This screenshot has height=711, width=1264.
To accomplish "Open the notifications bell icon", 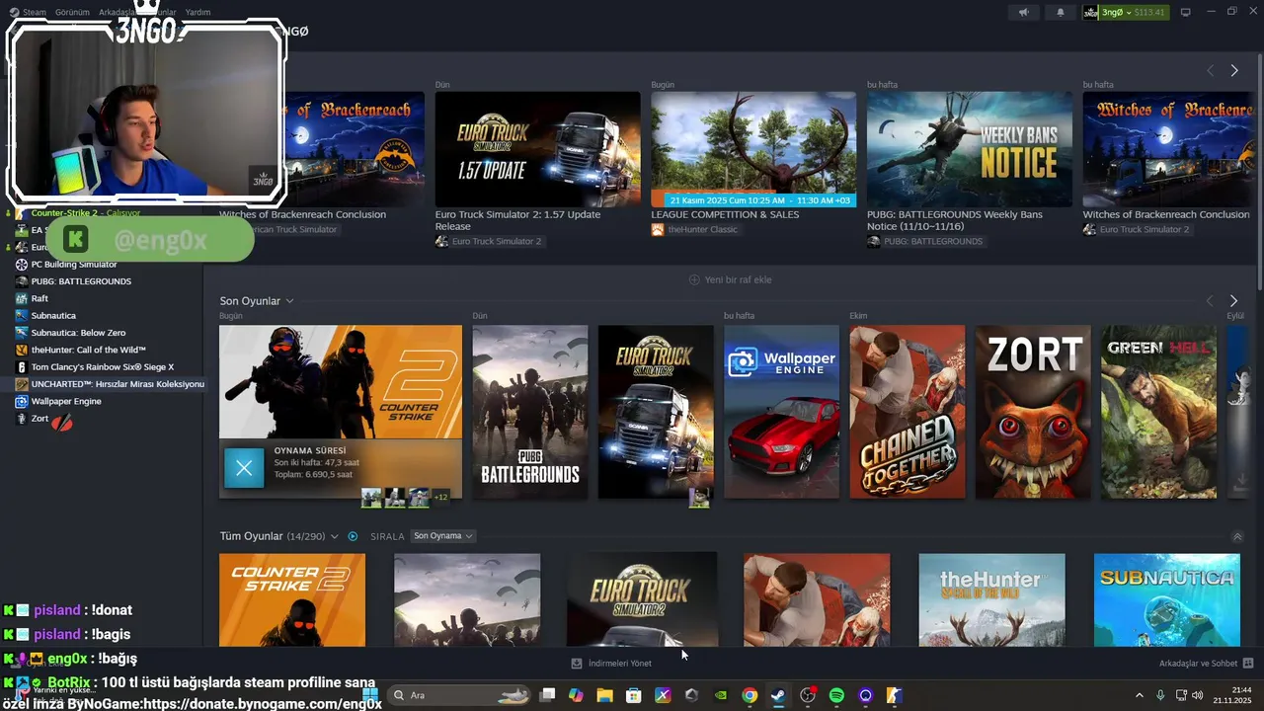I will 1061,12.
